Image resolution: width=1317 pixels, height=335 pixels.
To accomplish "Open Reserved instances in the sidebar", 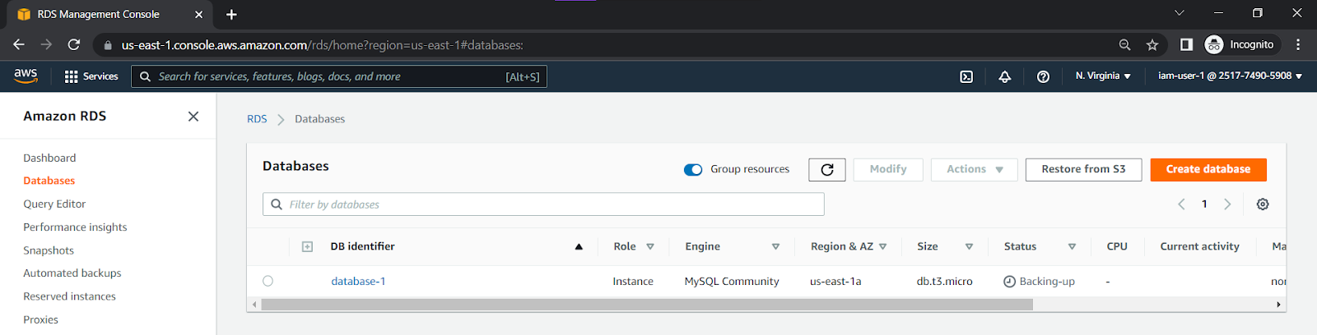I will tap(69, 296).
